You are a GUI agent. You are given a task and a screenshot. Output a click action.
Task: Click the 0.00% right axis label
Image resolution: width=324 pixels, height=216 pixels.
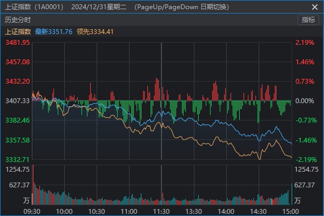pyautogui.click(x=305, y=101)
